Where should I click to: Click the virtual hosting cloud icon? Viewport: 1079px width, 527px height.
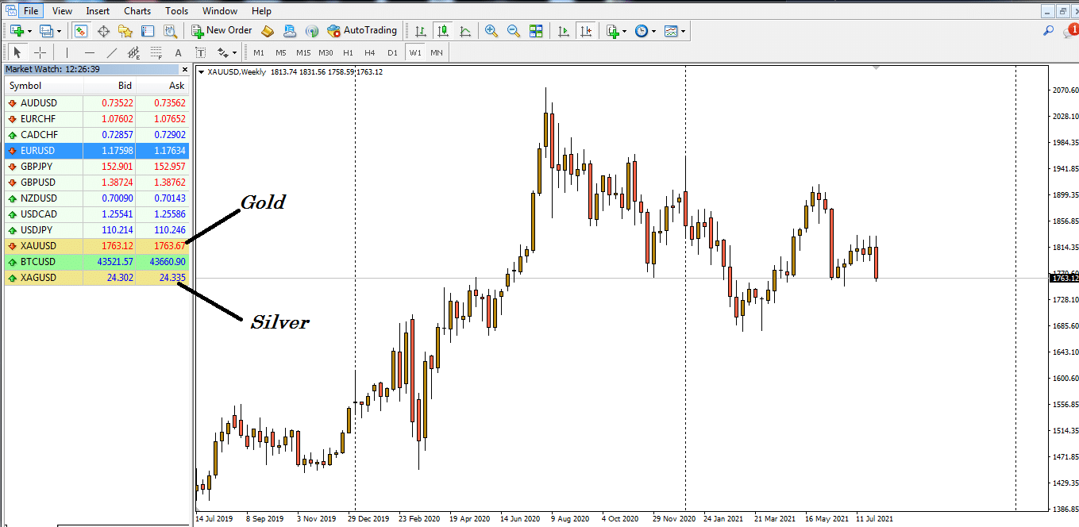(x=290, y=31)
